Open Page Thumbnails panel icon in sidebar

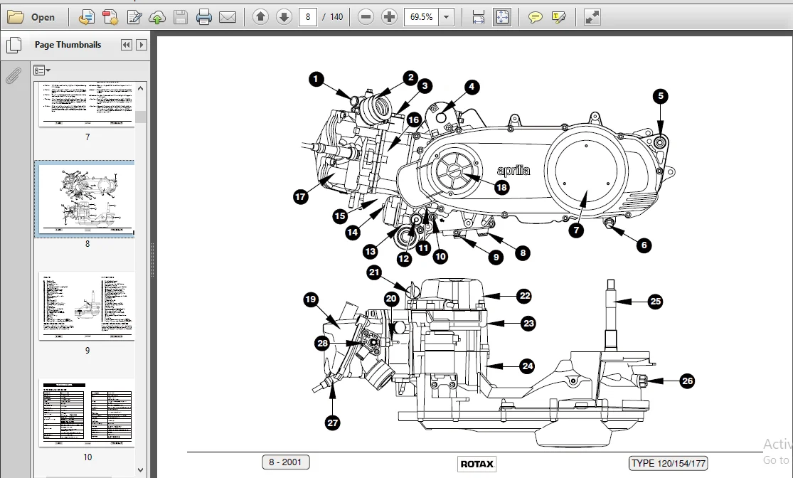(14, 45)
